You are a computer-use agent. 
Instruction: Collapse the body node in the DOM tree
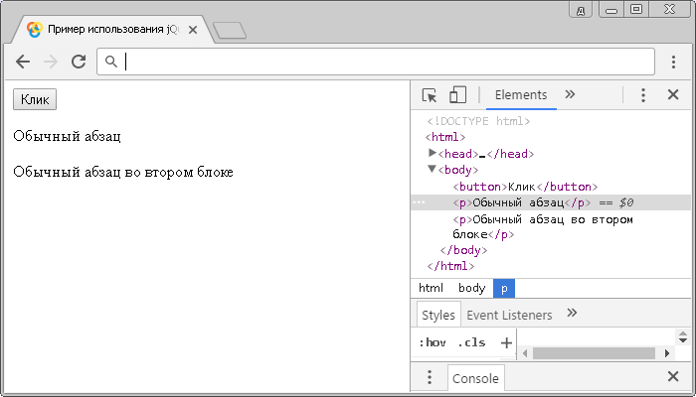pyautogui.click(x=432, y=169)
